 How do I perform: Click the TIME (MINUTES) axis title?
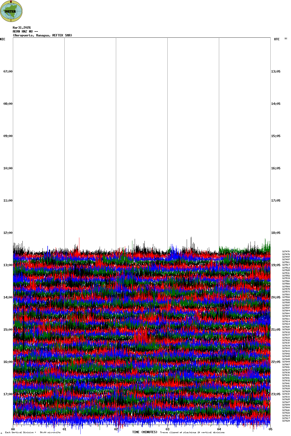coord(145,432)
